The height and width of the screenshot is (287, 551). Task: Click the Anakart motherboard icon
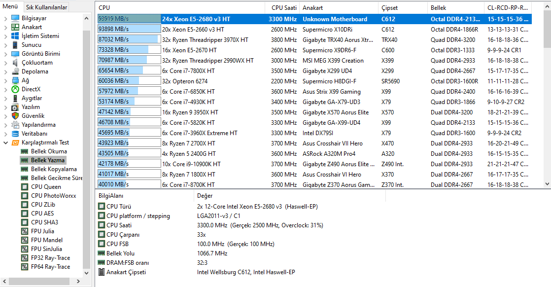click(15, 27)
